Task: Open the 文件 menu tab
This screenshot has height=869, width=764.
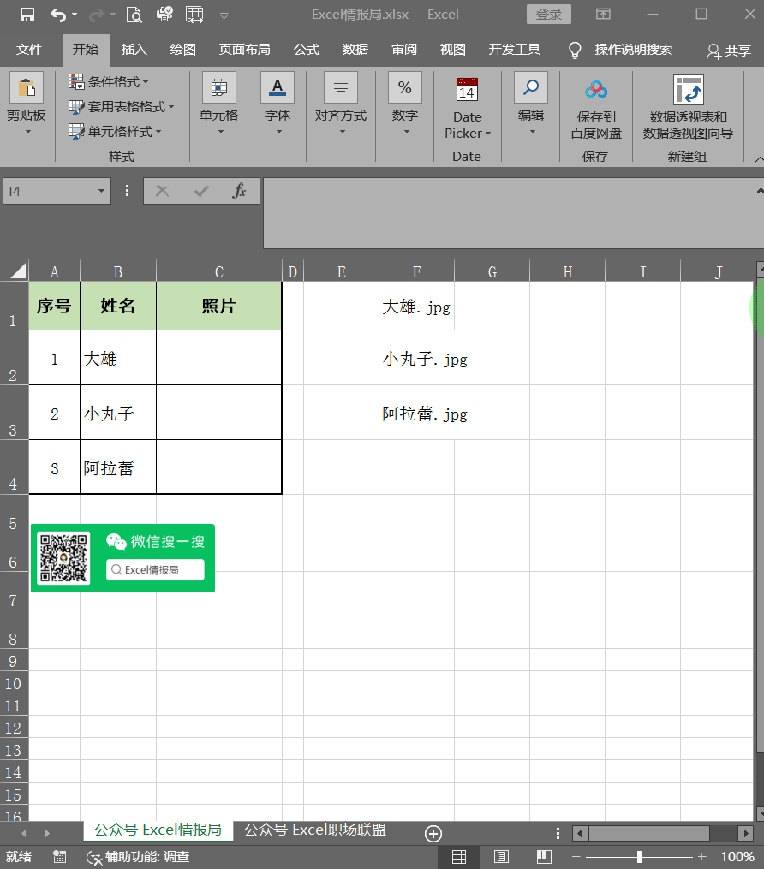Action: (29, 50)
